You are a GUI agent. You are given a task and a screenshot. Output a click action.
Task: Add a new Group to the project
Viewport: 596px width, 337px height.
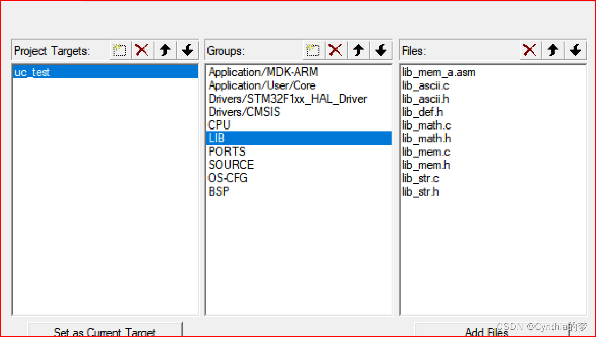pos(313,50)
